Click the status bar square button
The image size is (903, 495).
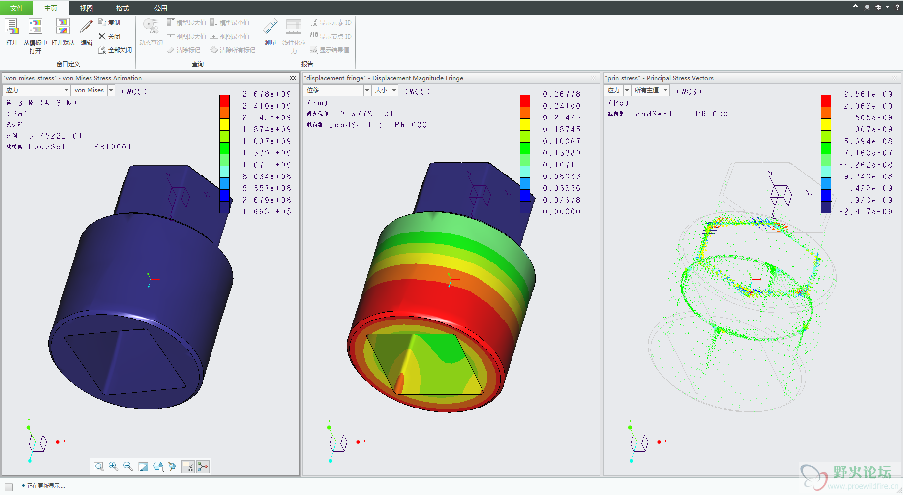tap(9, 487)
